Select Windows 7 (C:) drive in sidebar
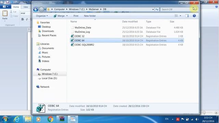The width and height of the screenshot is (219, 123). (x=50, y=74)
